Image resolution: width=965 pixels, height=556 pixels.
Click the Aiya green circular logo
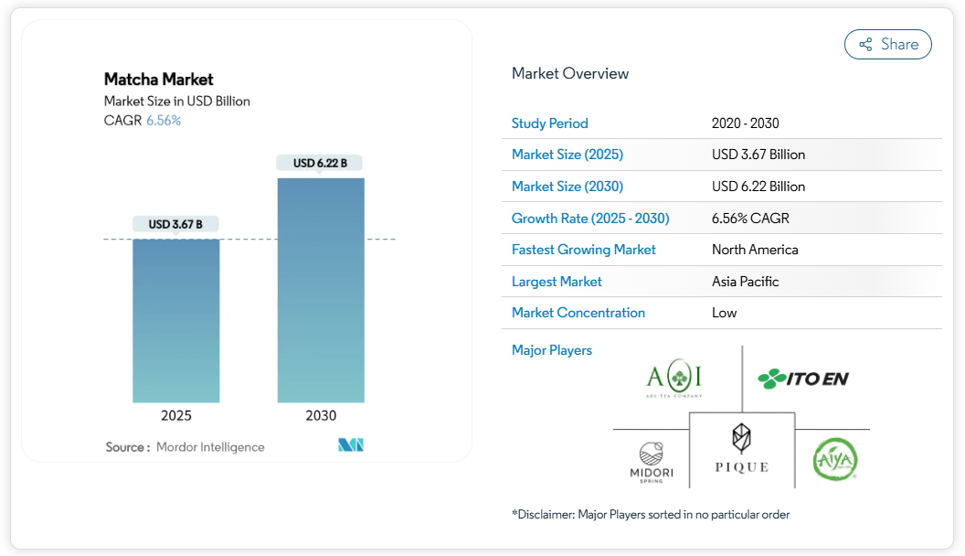point(835,459)
